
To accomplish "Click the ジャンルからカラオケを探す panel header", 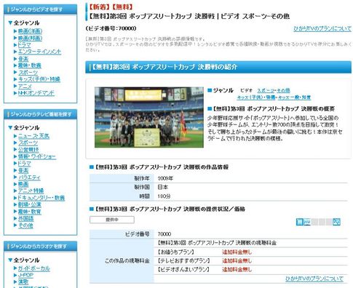I will pyautogui.click(x=41, y=247).
